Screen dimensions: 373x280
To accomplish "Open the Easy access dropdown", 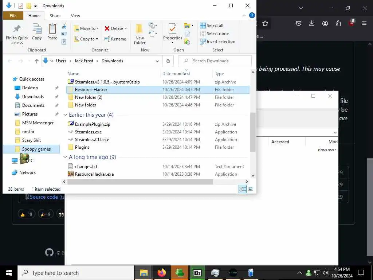I will [153, 34].
